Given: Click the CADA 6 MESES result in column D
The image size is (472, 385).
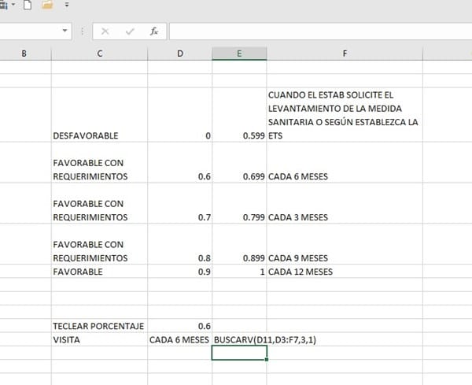Looking at the screenshot, I should click(x=179, y=339).
